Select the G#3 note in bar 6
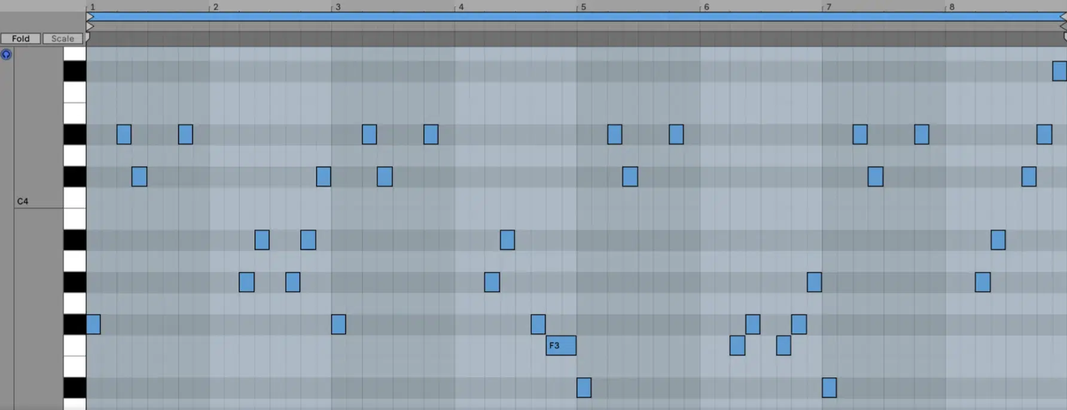This screenshot has height=410, width=1067. point(814,282)
